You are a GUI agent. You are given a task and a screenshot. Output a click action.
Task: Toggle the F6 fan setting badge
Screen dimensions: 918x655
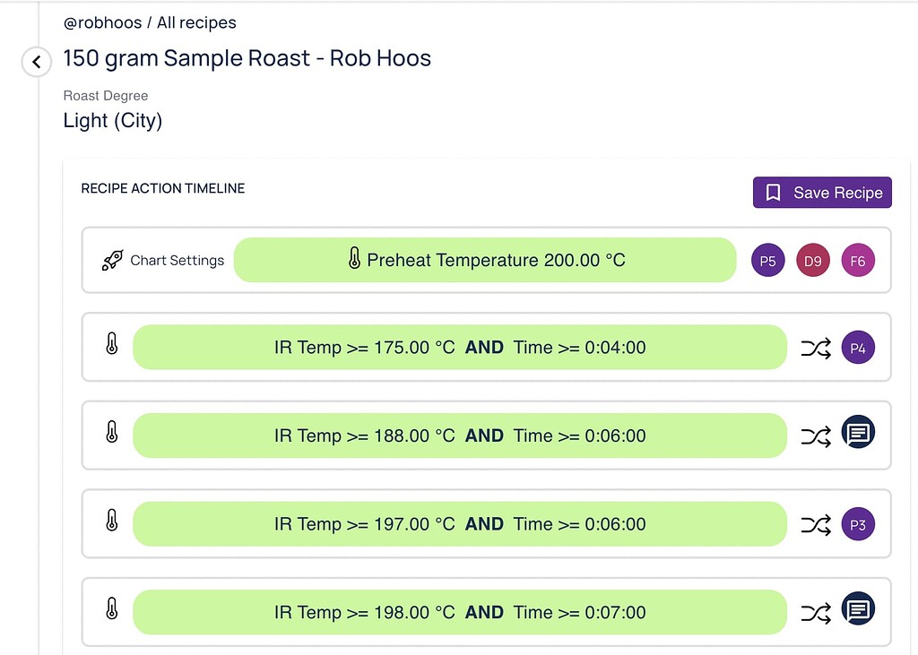858,260
